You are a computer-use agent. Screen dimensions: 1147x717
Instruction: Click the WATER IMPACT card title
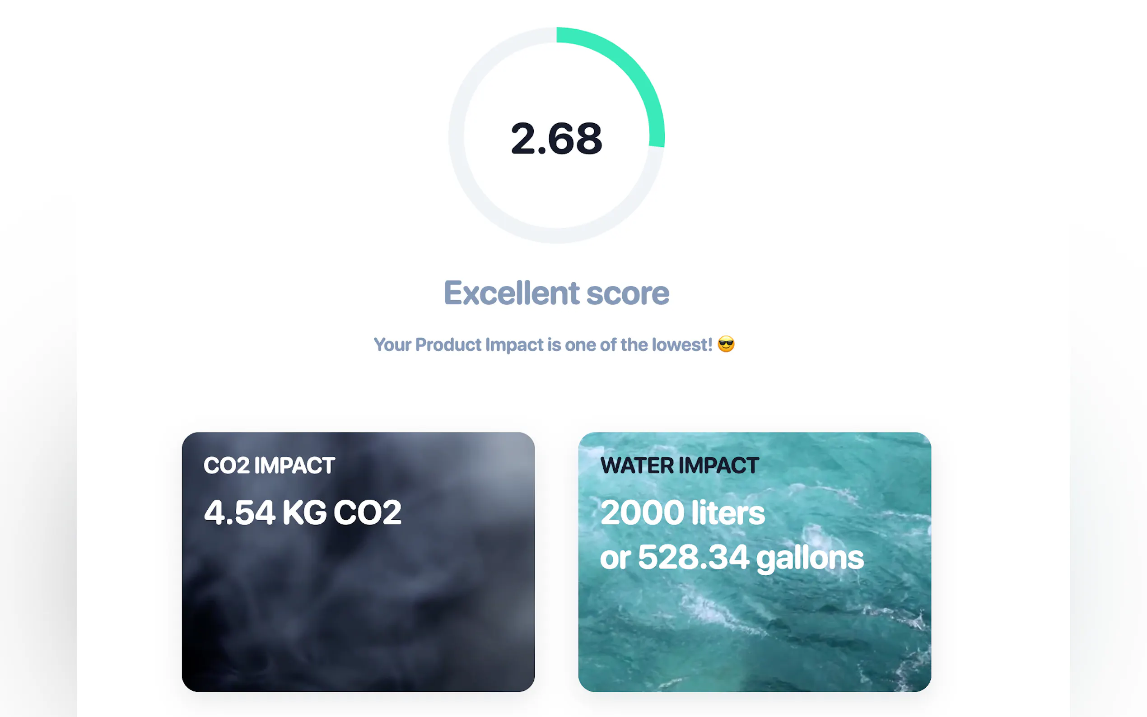pos(679,466)
